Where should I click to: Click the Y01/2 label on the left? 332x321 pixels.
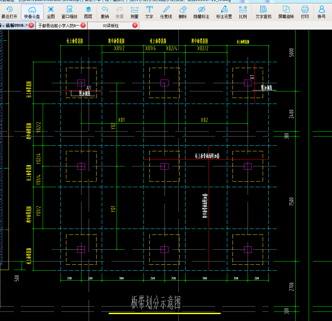(38, 211)
